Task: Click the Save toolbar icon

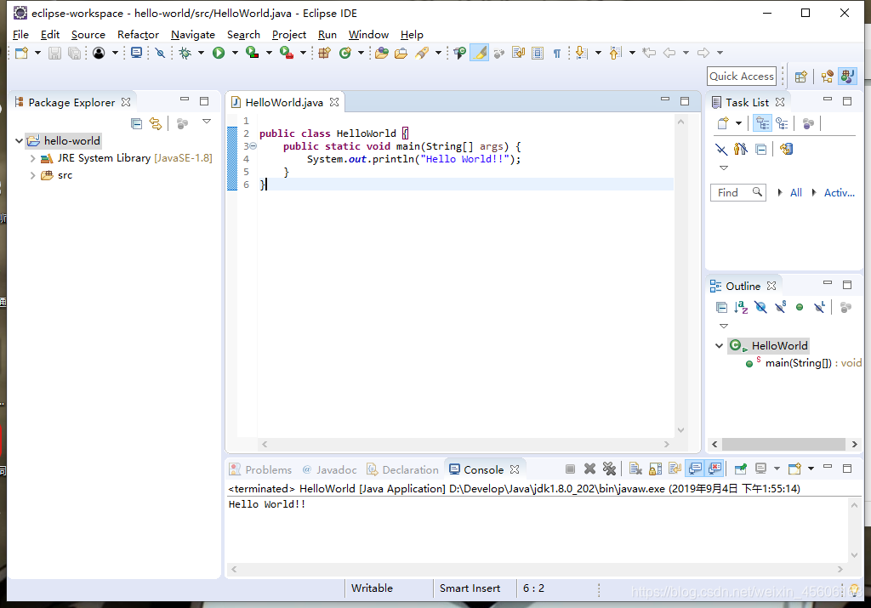Action: pos(54,53)
